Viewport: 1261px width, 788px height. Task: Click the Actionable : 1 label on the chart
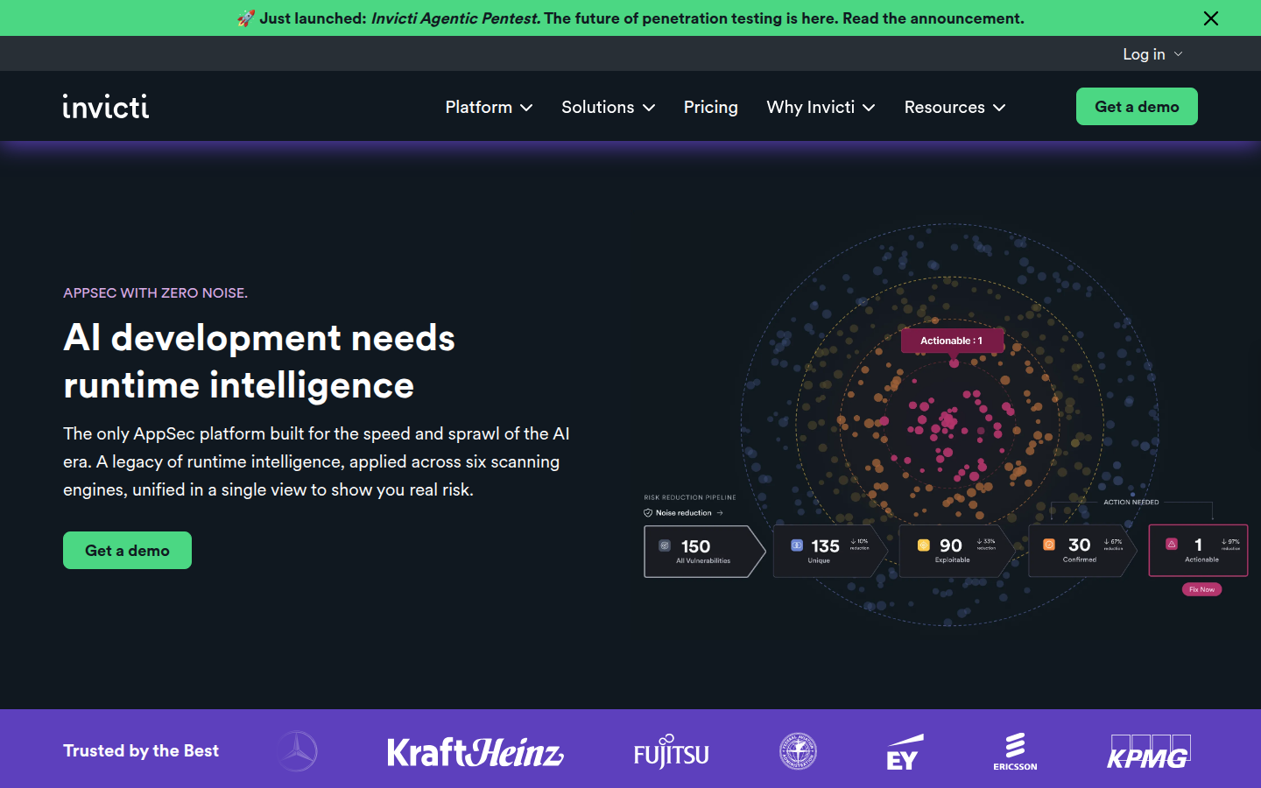click(x=952, y=341)
